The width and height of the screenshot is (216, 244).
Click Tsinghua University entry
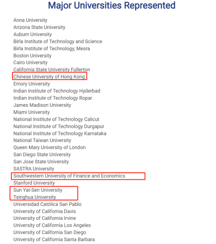[35, 197]
